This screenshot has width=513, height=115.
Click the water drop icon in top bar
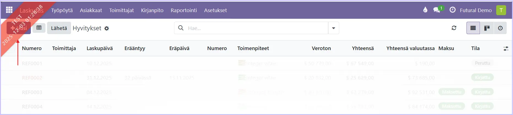click(425, 10)
